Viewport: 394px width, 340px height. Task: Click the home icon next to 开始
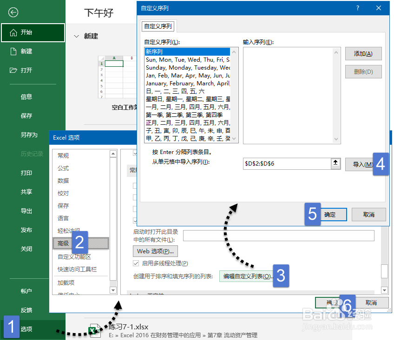(x=13, y=32)
